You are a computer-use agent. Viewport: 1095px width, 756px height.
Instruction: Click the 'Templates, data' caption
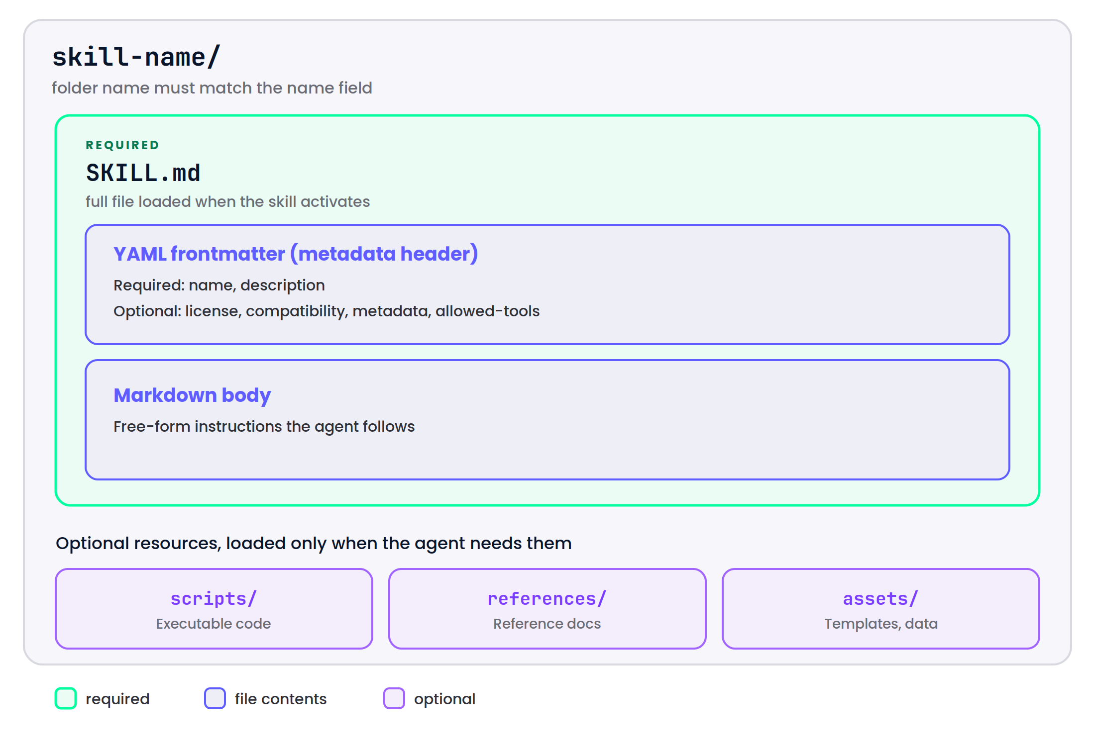(881, 624)
